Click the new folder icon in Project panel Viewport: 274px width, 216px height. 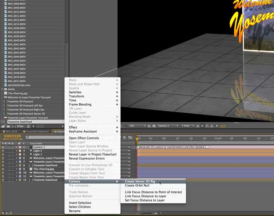click(8, 126)
